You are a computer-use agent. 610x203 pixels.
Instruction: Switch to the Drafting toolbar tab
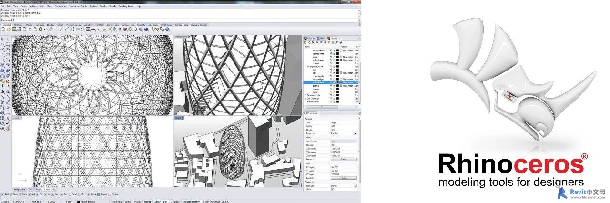[x=18, y=25]
